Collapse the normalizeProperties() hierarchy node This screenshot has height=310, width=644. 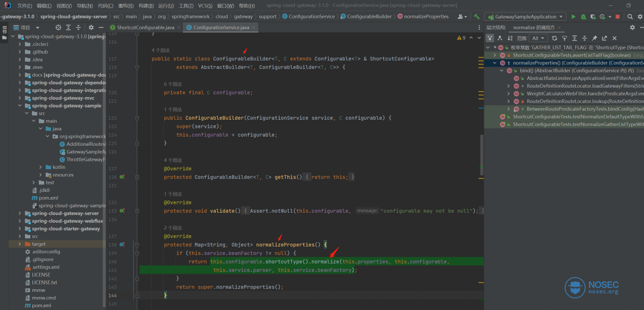(494, 63)
